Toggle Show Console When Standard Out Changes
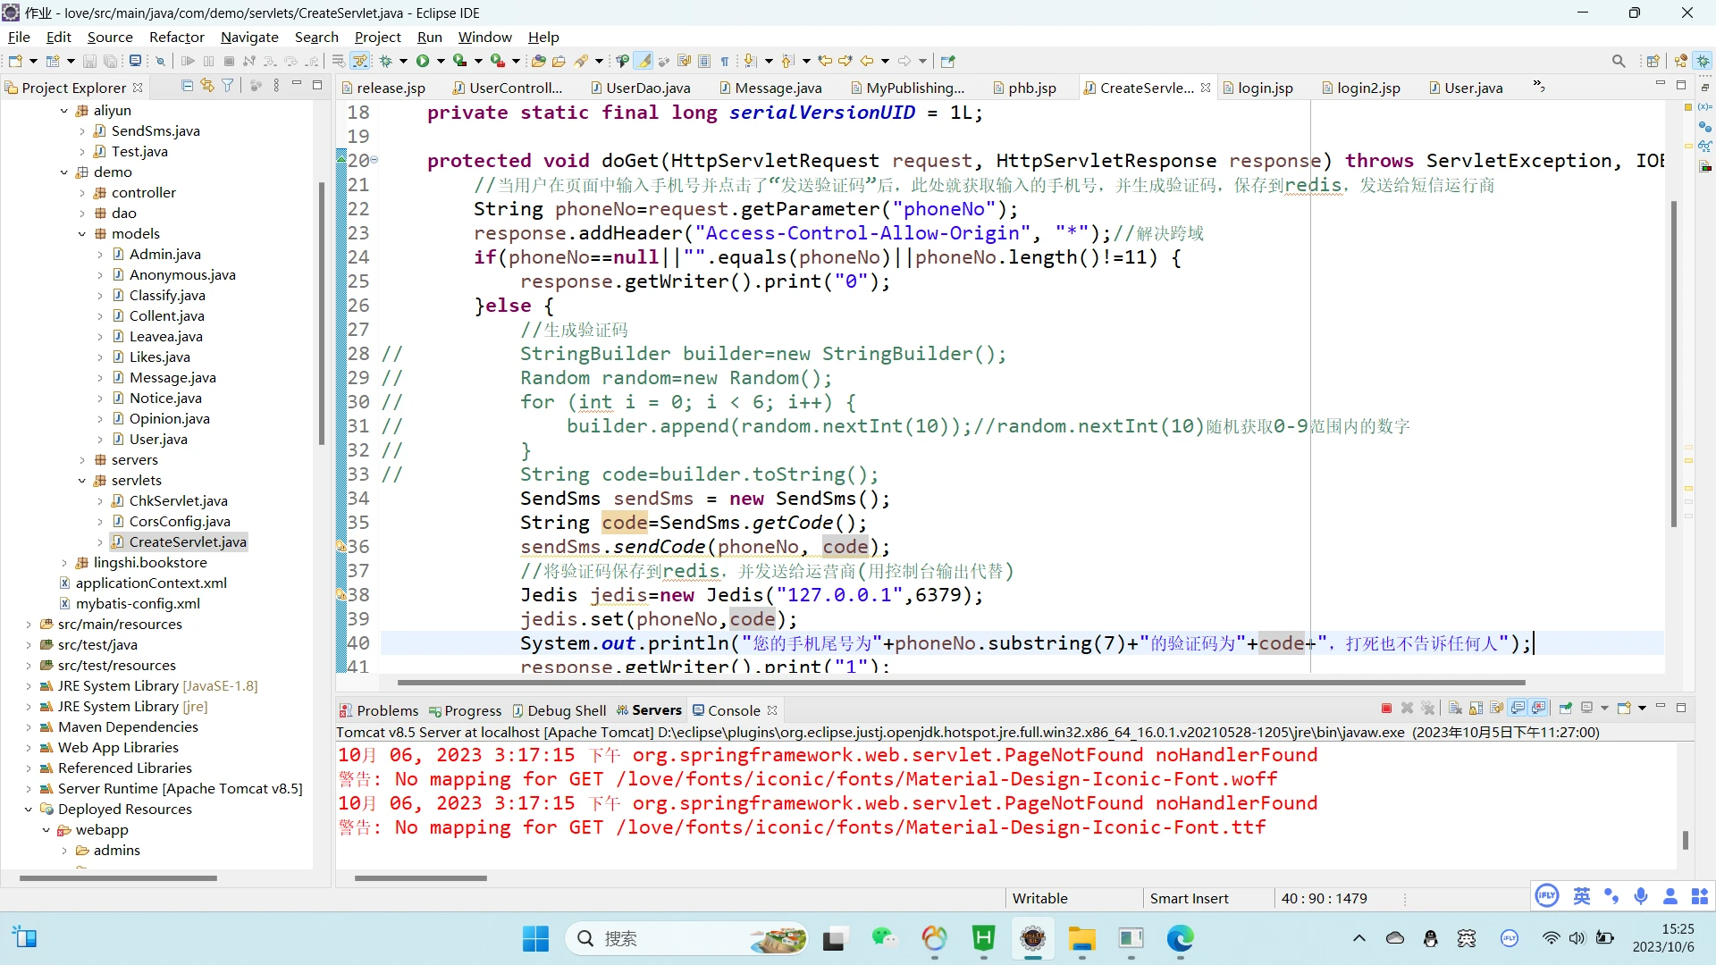This screenshot has height=965, width=1716. coord(1518,709)
